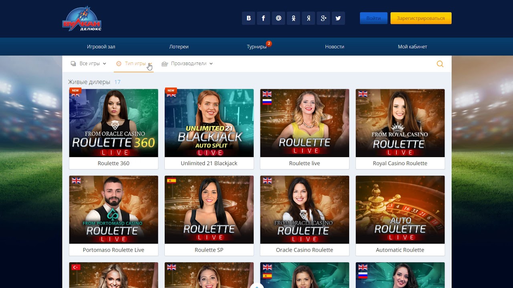Click the Mail.ru @ social icon

click(x=279, y=18)
